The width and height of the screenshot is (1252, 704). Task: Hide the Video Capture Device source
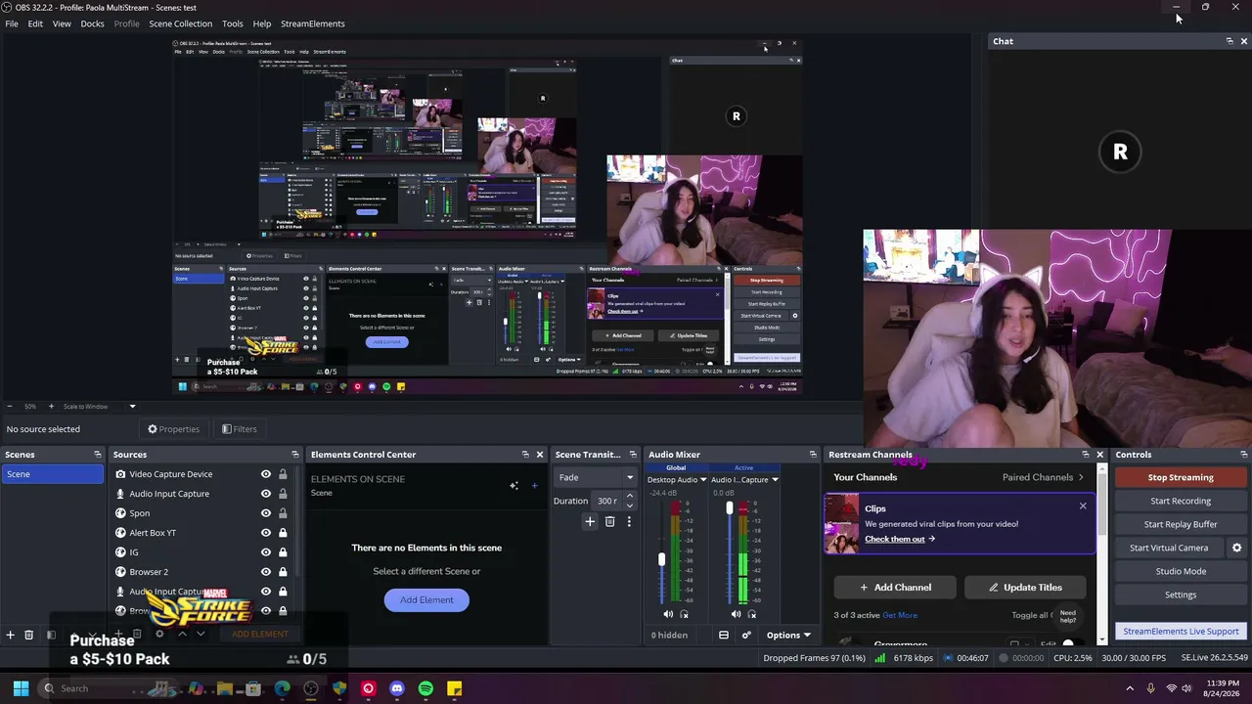click(265, 474)
